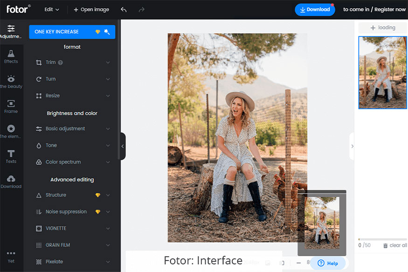Click the Basic adjustment sliders icon
The width and height of the screenshot is (408, 272).
pos(39,129)
